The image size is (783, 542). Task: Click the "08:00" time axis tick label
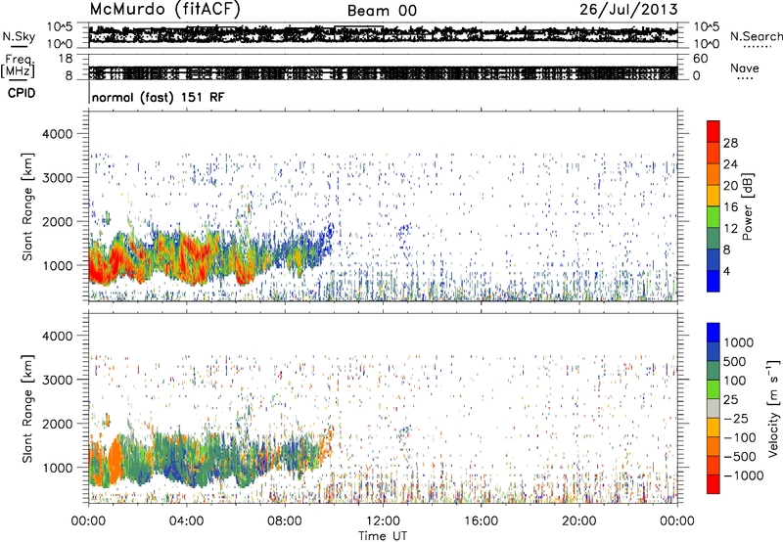[x=285, y=521]
